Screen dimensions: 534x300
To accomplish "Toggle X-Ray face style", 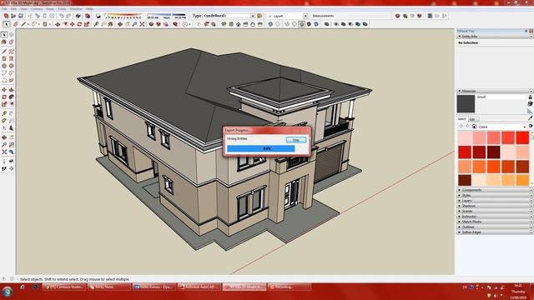I will coord(270,24).
